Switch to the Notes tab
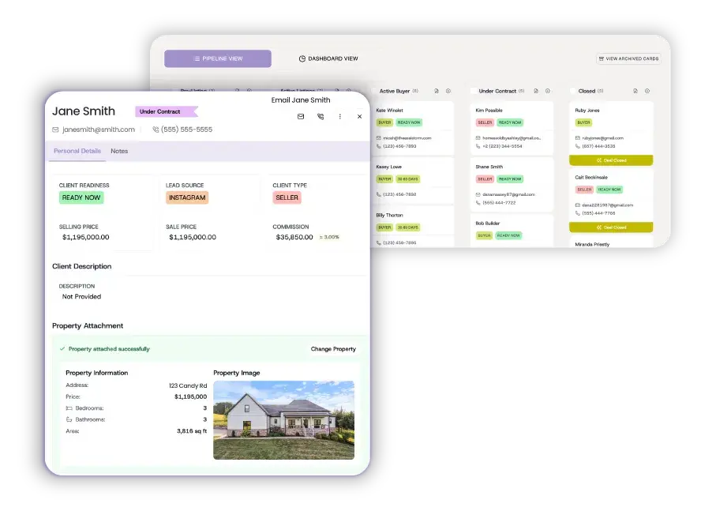Viewport: 716px width, 511px height. [119, 151]
